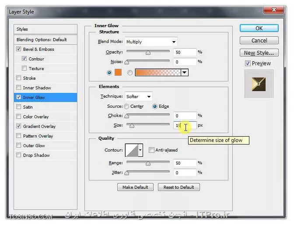Click the Make Default button
This screenshot has height=226, width=294.
(135, 187)
